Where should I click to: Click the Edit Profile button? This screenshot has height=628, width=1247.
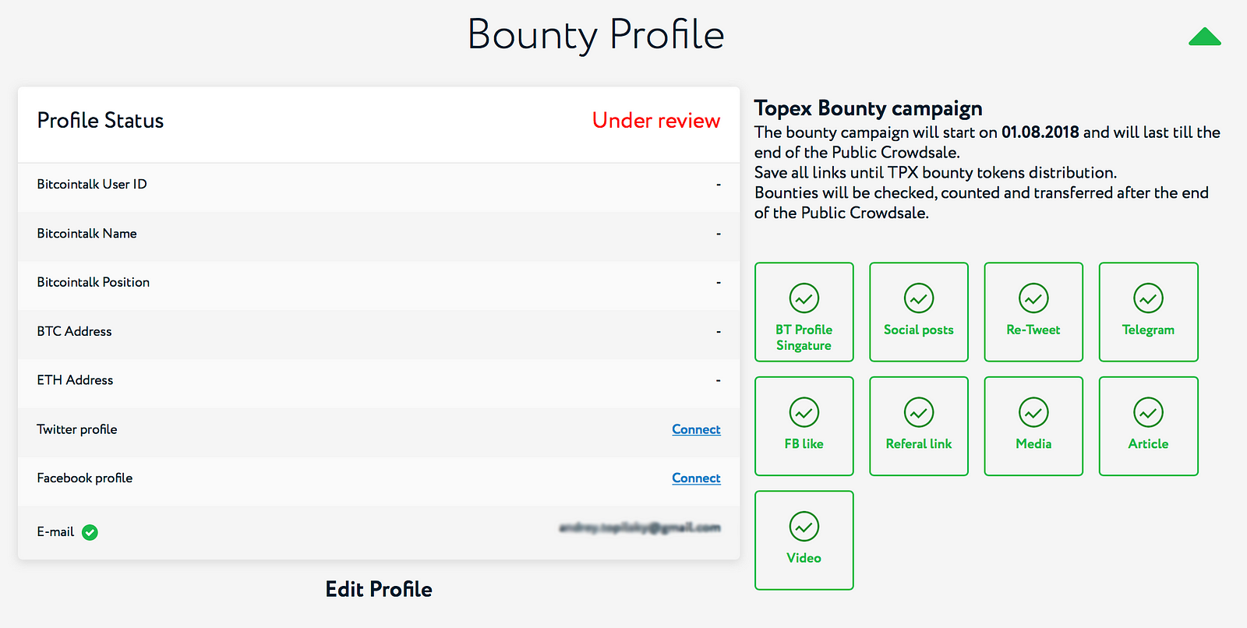[379, 589]
